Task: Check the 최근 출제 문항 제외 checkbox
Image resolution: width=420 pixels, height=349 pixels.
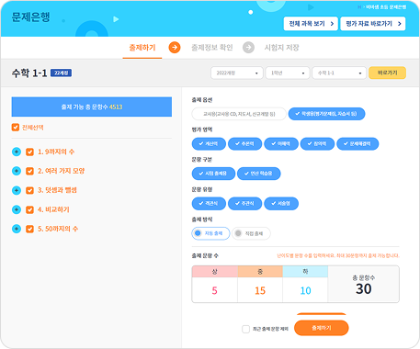Action: [245, 329]
